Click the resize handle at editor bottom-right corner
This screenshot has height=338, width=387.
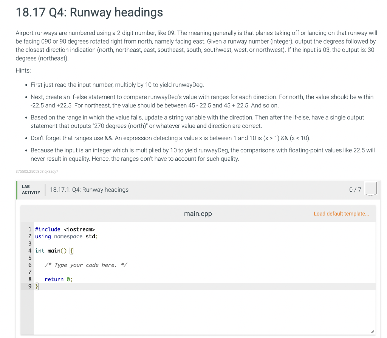tap(372, 332)
